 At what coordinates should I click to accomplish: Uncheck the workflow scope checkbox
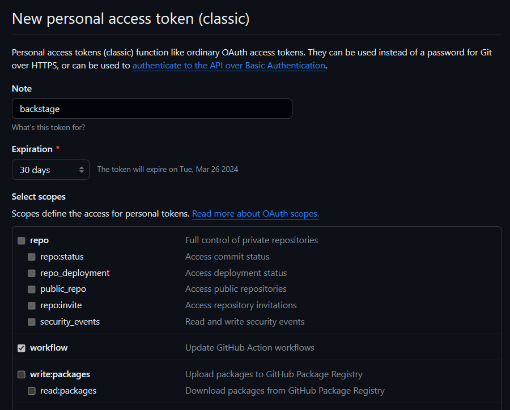[x=22, y=348]
